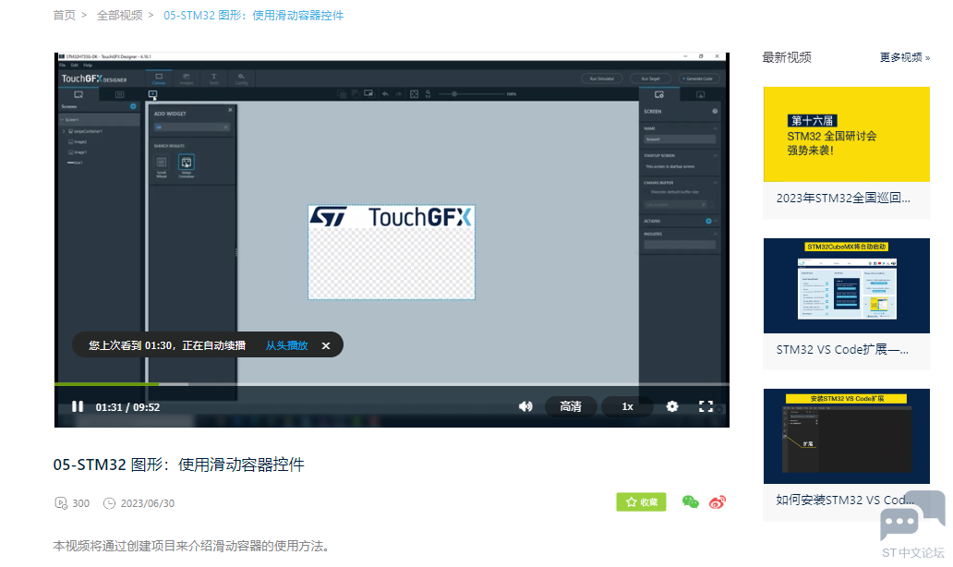
Task: Seek using the video progress bar
Action: point(392,384)
